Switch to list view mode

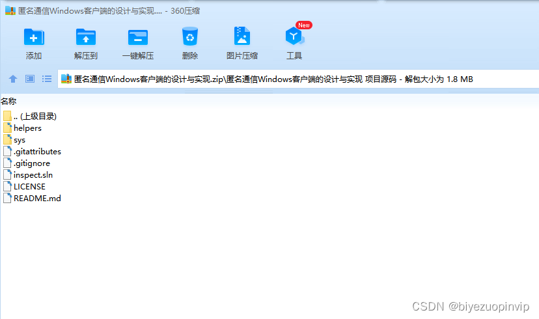[x=47, y=79]
